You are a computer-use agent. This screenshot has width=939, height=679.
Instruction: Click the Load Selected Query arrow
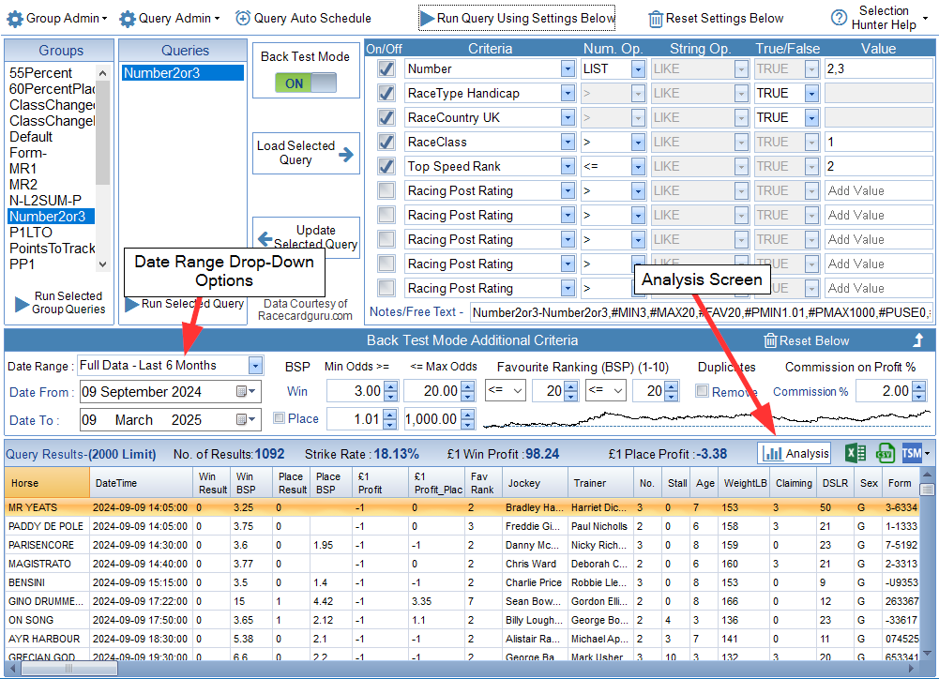(347, 154)
